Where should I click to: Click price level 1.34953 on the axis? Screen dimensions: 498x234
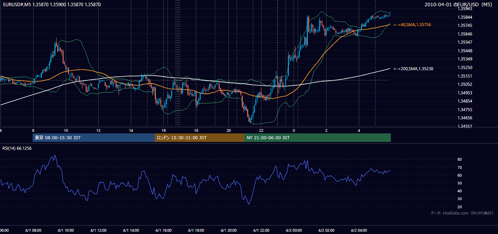tap(464, 93)
